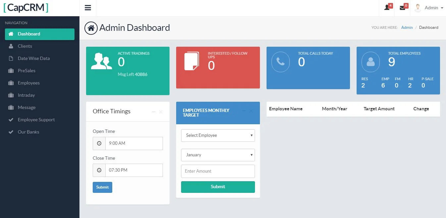446x218 pixels.
Task: Close the Office Timings panel
Action: point(161,112)
